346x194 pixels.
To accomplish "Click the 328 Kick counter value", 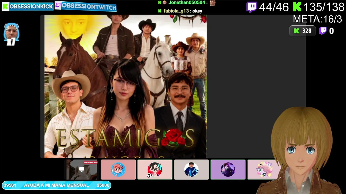I will (x=307, y=31).
